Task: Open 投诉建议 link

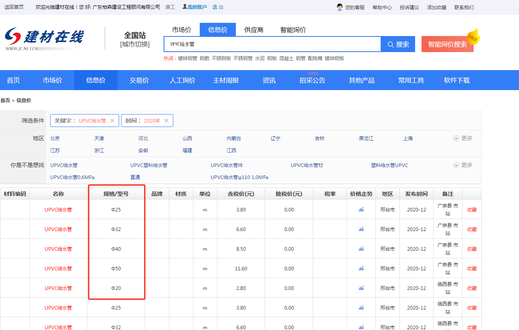Action: click(410, 7)
